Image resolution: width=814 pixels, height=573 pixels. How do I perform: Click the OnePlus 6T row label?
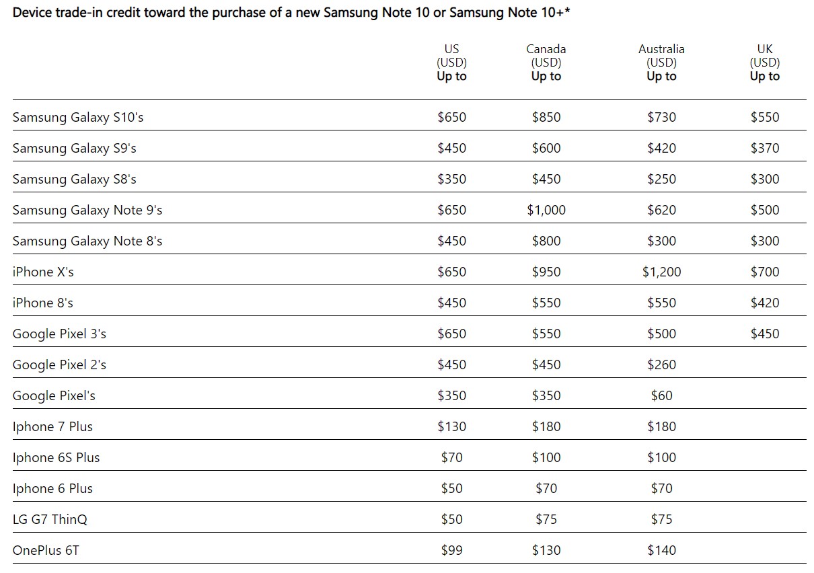pyautogui.click(x=46, y=551)
